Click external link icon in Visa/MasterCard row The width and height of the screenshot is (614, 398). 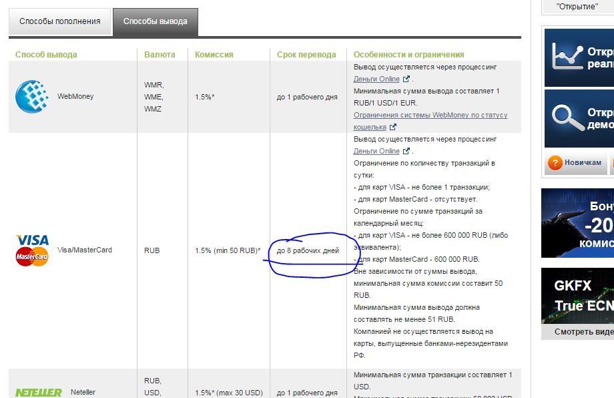(406, 151)
